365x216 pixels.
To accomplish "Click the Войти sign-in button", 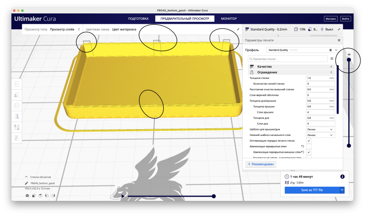I will pyautogui.click(x=345, y=18).
